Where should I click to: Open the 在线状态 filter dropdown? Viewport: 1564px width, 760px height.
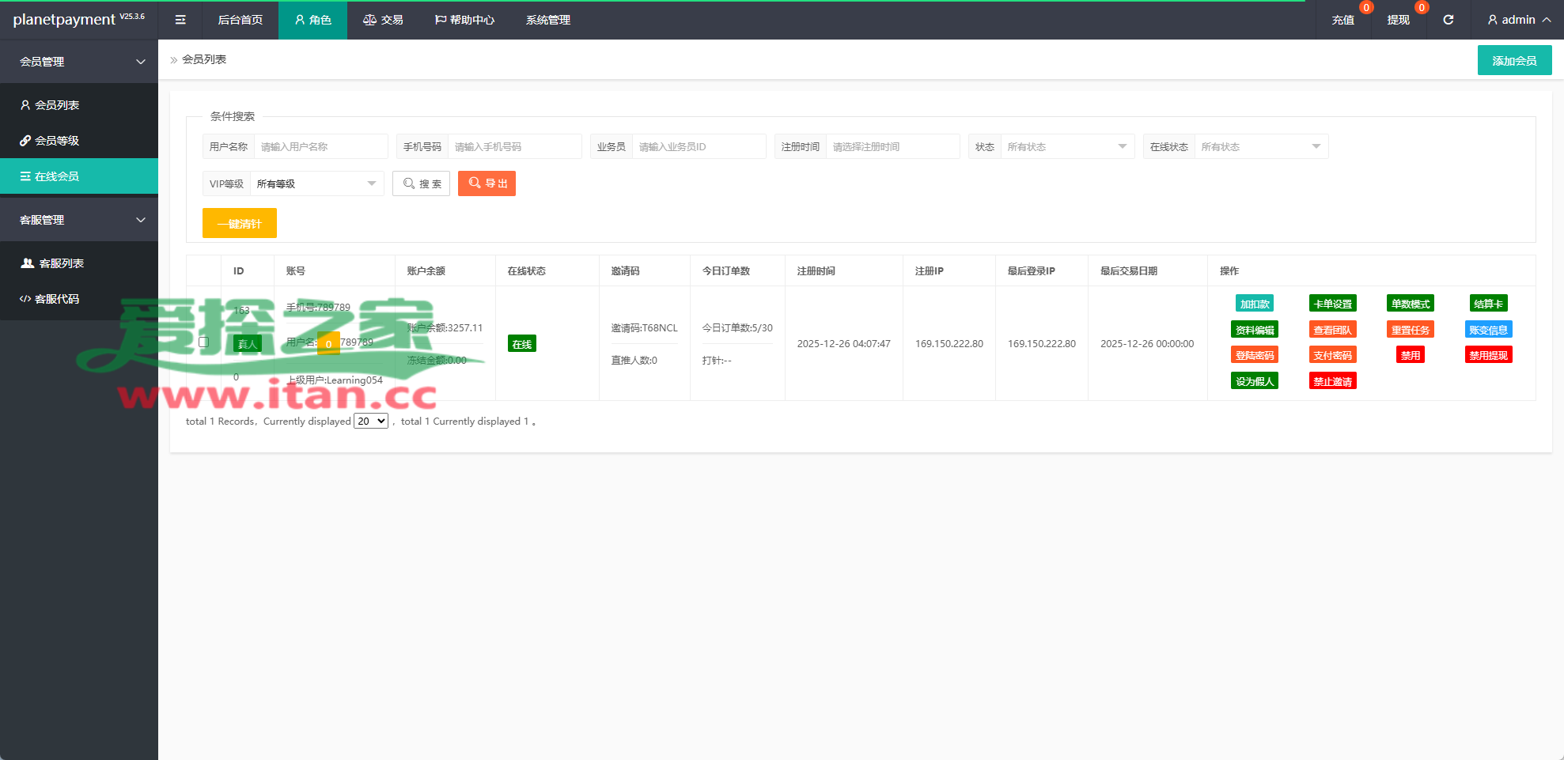pos(1259,146)
